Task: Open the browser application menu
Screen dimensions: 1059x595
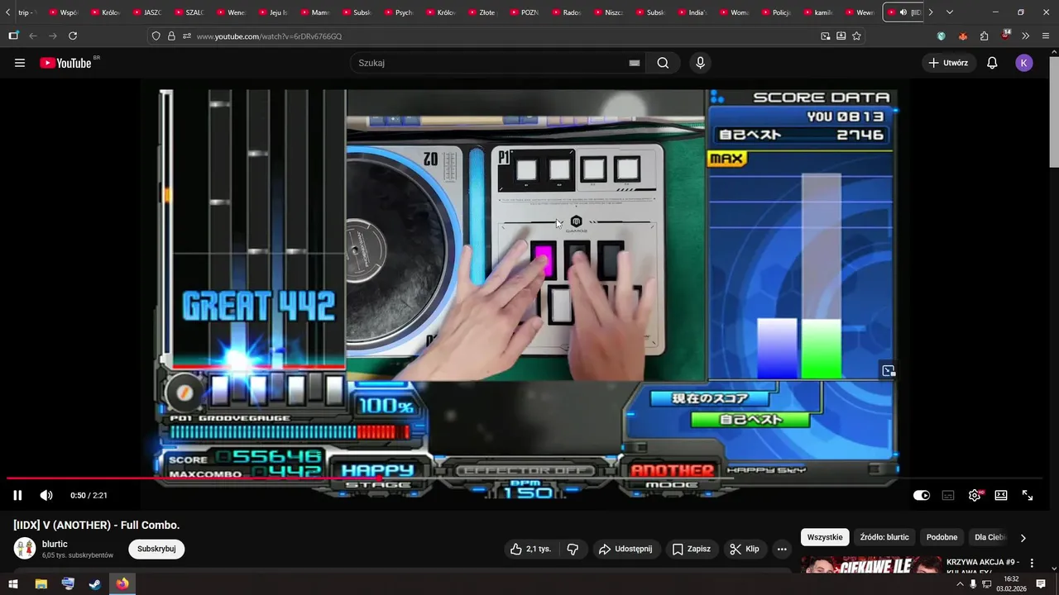Action: [x=1046, y=36]
